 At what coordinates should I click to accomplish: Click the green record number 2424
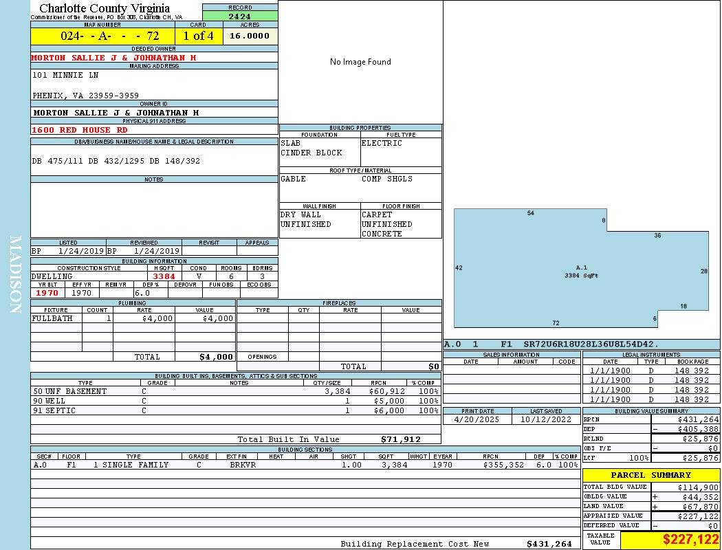(240, 16)
